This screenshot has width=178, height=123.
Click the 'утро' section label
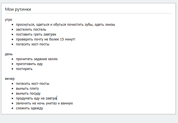click(9, 20)
